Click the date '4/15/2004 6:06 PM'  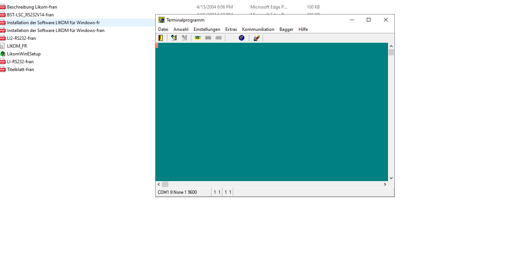pos(215,7)
